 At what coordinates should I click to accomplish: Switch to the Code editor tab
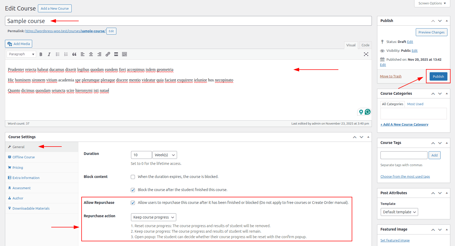(x=365, y=45)
